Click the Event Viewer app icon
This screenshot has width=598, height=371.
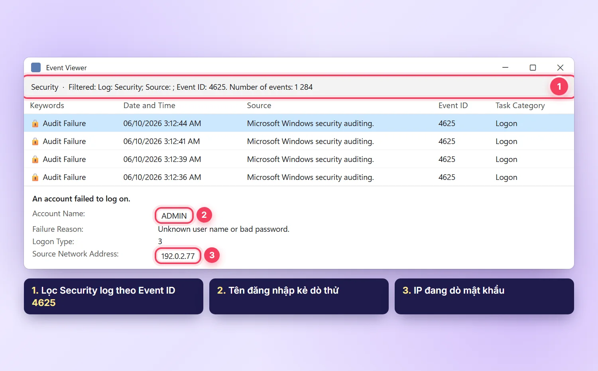point(36,67)
